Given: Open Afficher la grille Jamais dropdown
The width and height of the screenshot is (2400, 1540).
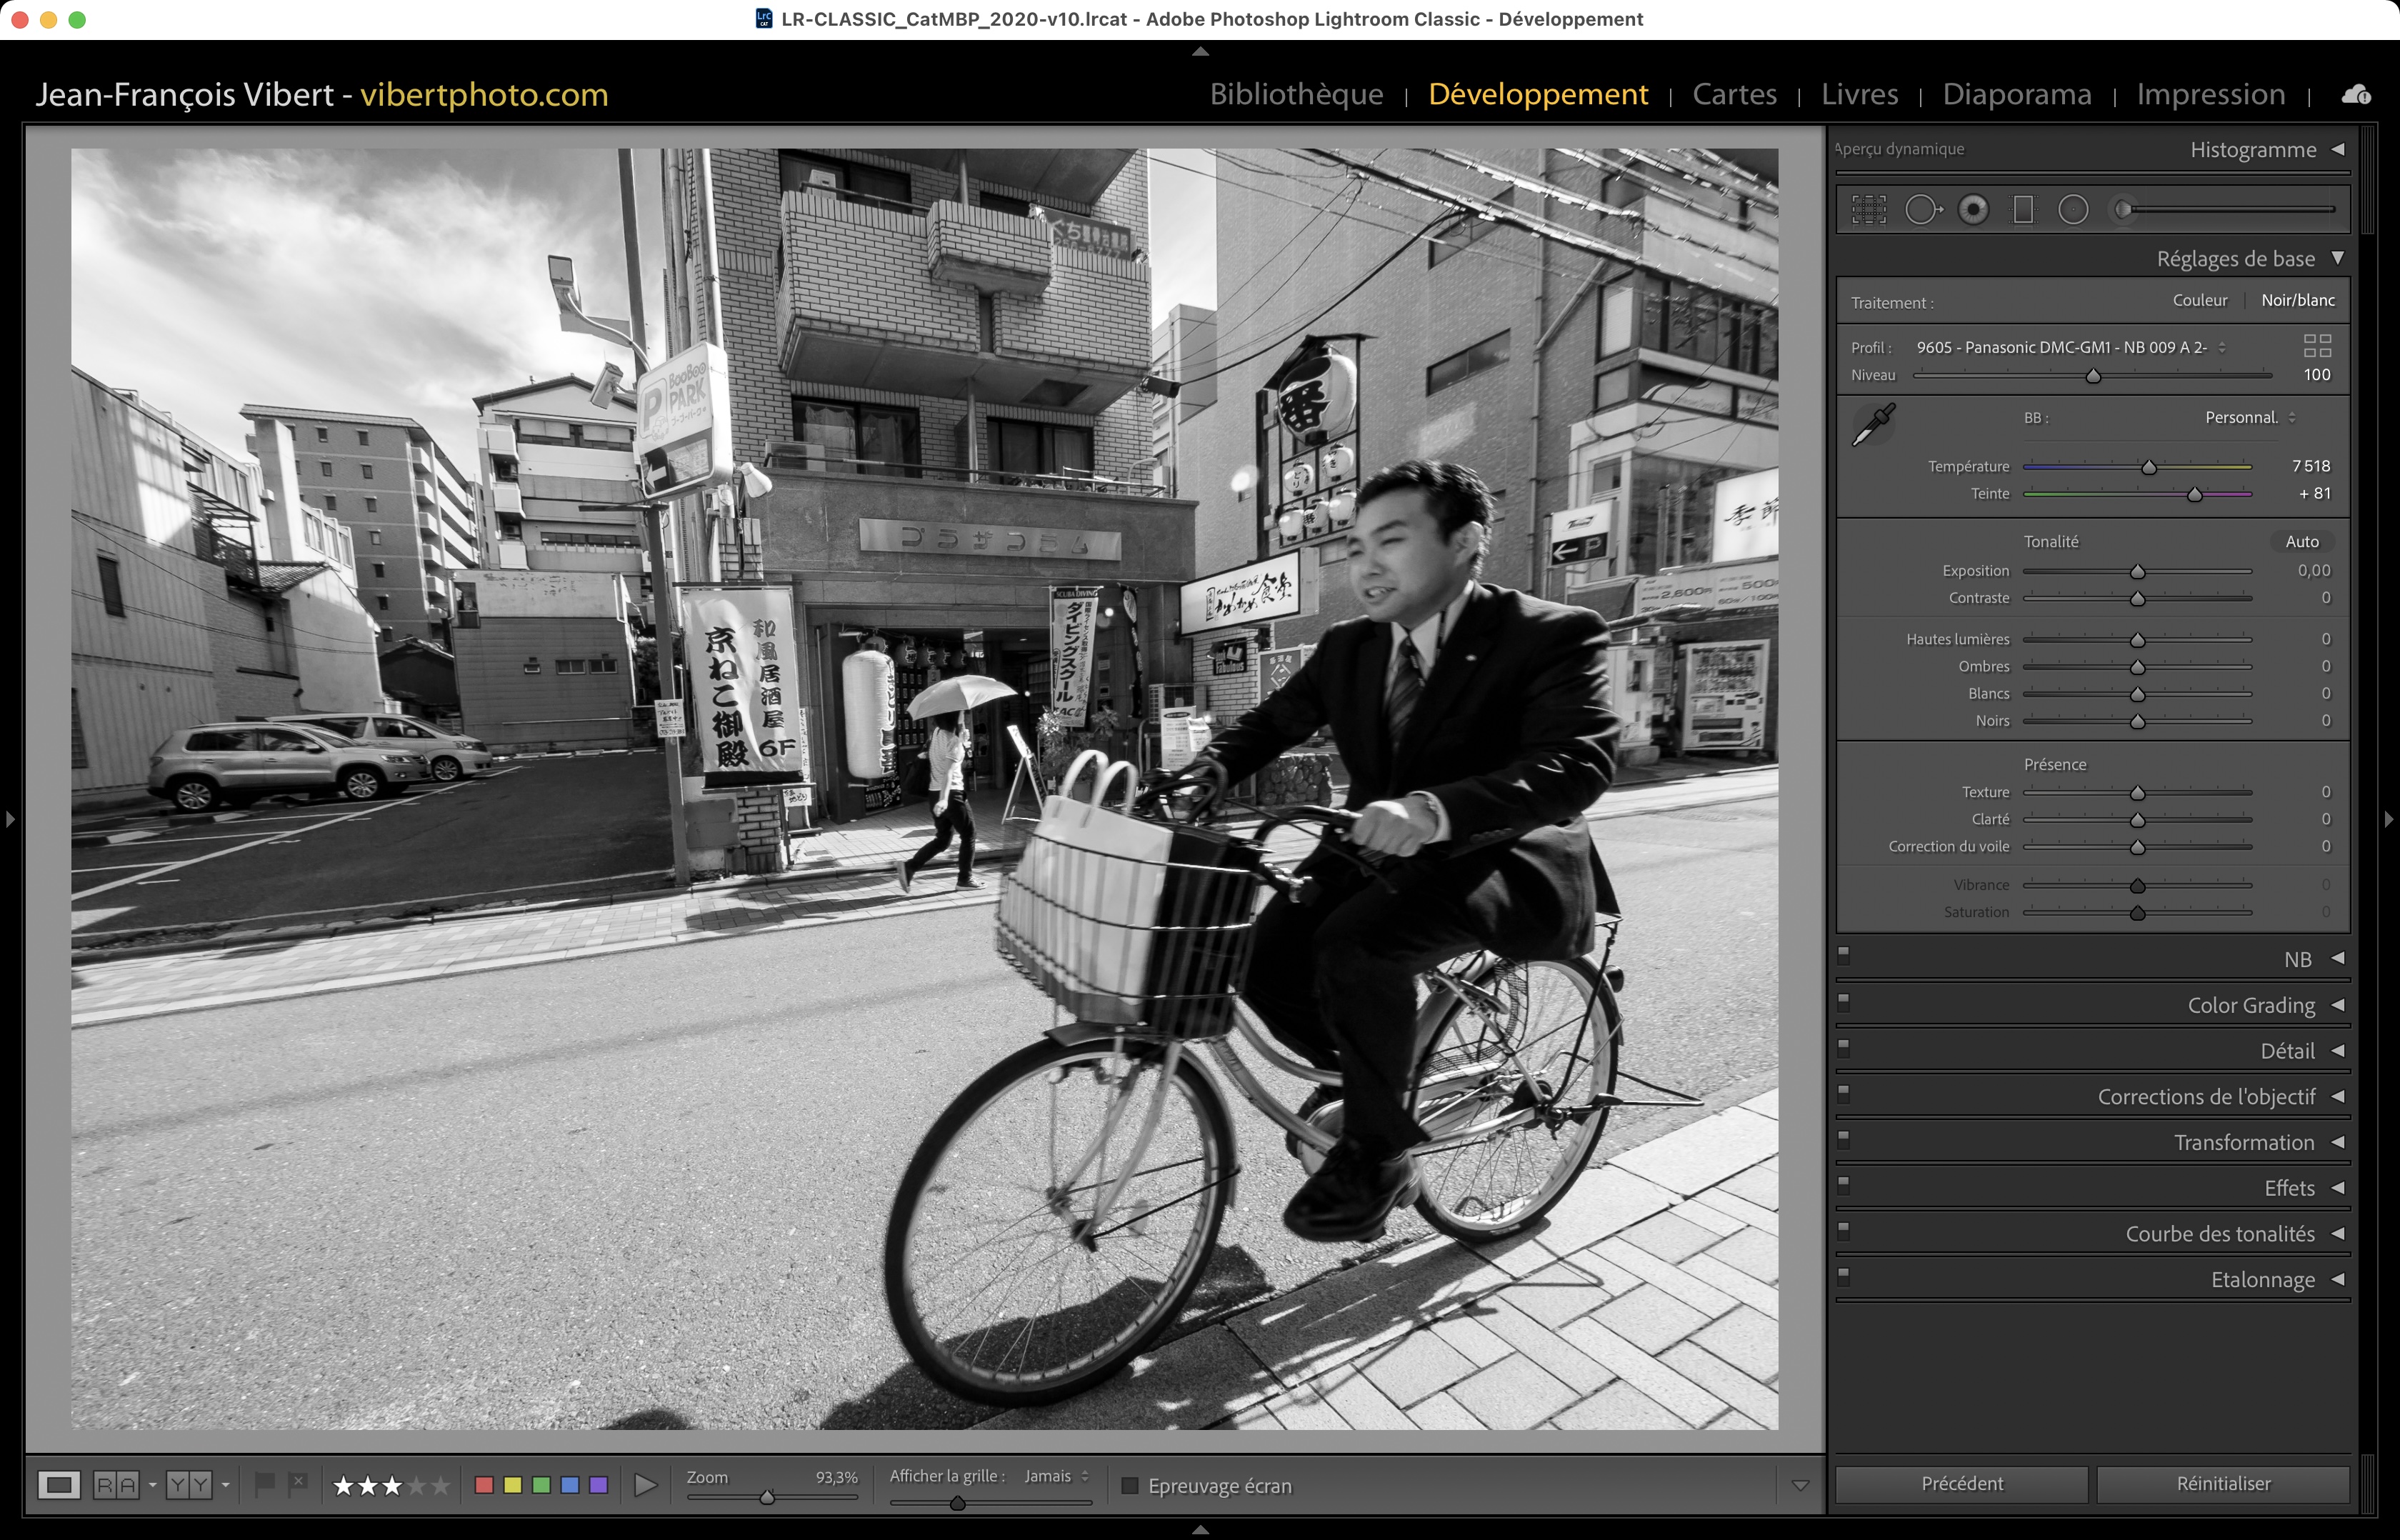Looking at the screenshot, I should click(x=1056, y=1476).
